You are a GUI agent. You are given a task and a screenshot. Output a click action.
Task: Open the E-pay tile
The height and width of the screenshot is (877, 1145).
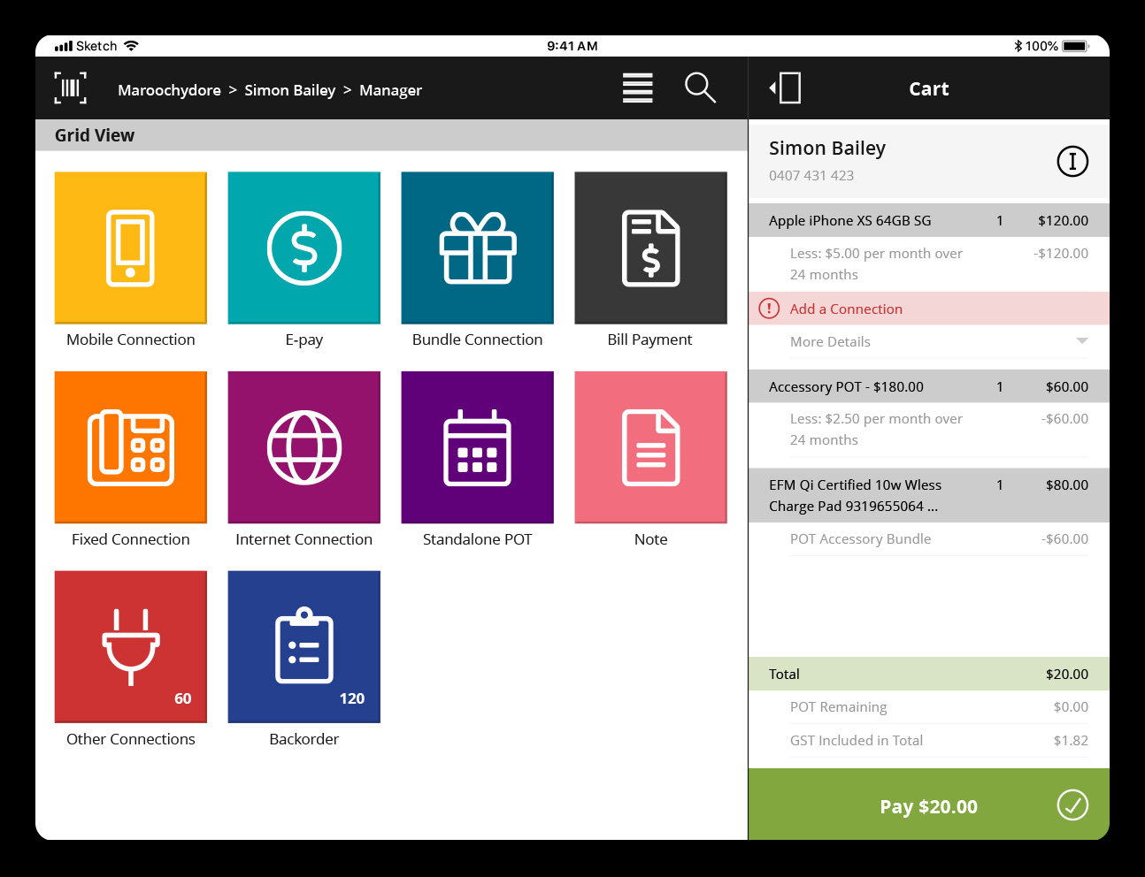pyautogui.click(x=304, y=248)
